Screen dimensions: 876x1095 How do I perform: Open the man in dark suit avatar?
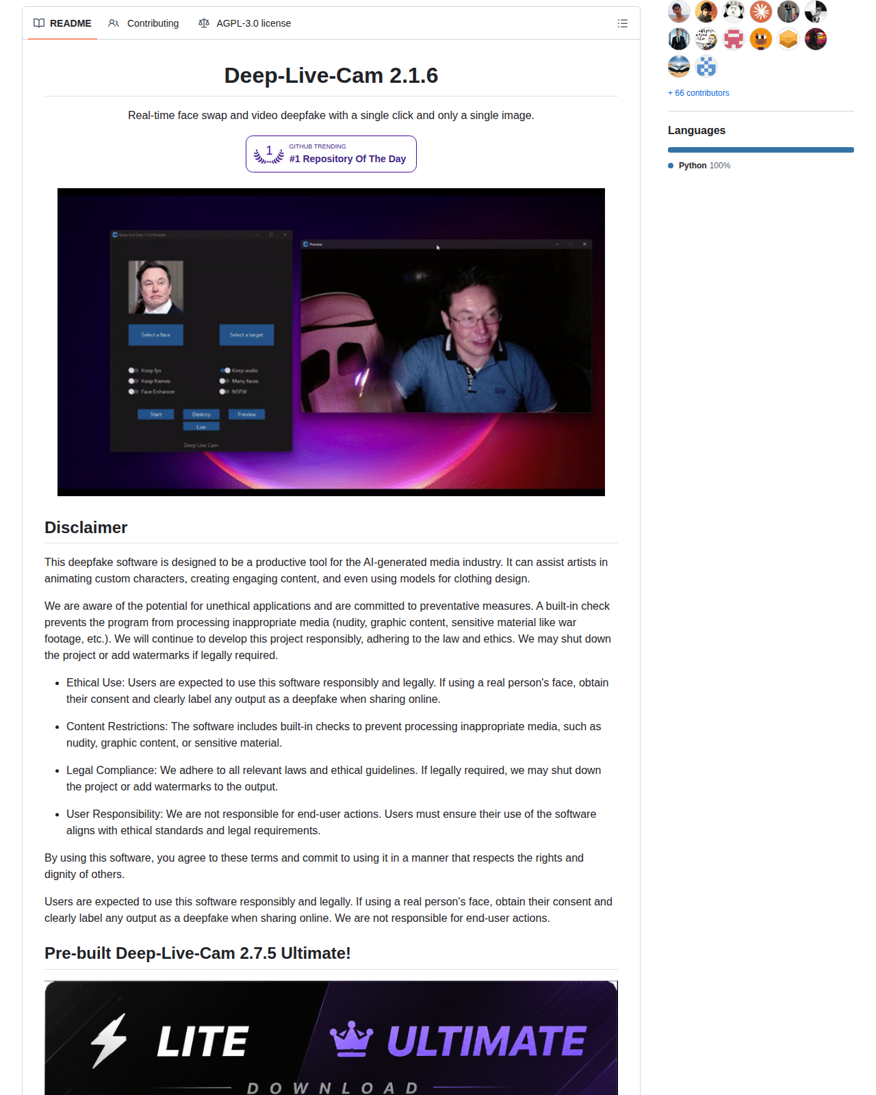pyautogui.click(x=679, y=39)
